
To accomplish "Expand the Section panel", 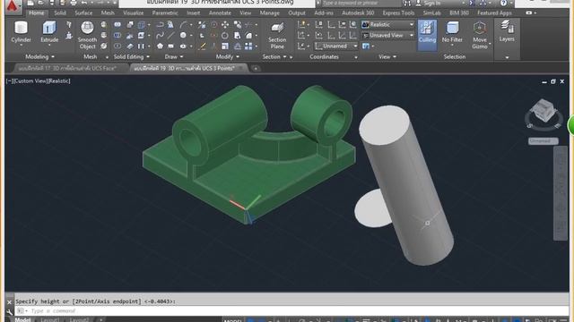I will pos(274,56).
